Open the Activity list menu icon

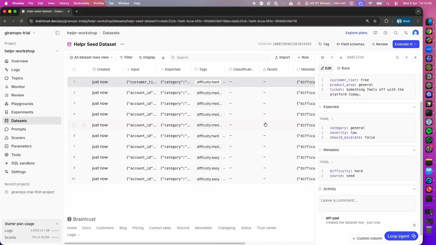[x=414, y=225]
